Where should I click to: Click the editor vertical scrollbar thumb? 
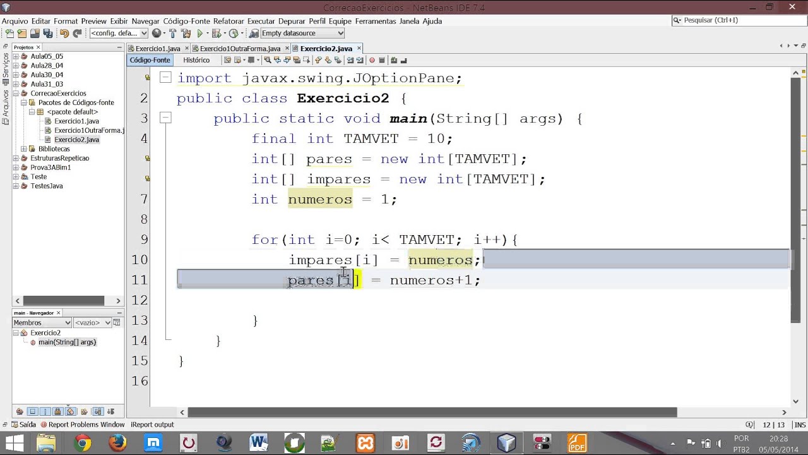795,199
